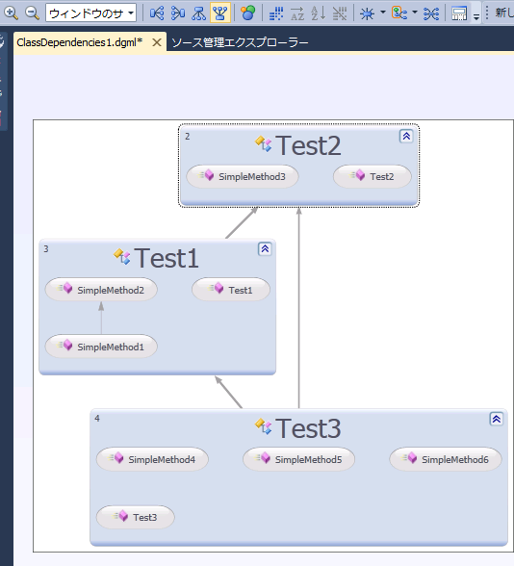Collapse the Test2 group node
The image size is (514, 566).
406,136
